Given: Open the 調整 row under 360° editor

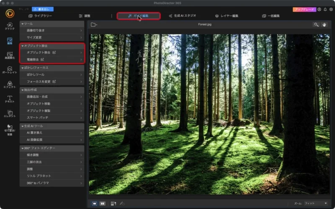Looking at the screenshot, I should [52, 169].
